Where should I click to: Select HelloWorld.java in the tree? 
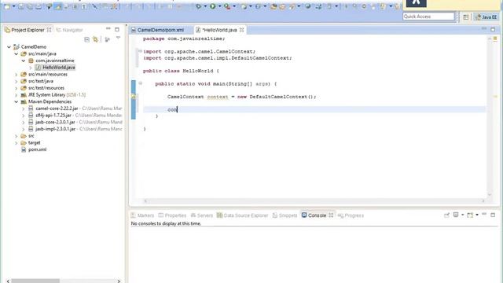[59, 68]
